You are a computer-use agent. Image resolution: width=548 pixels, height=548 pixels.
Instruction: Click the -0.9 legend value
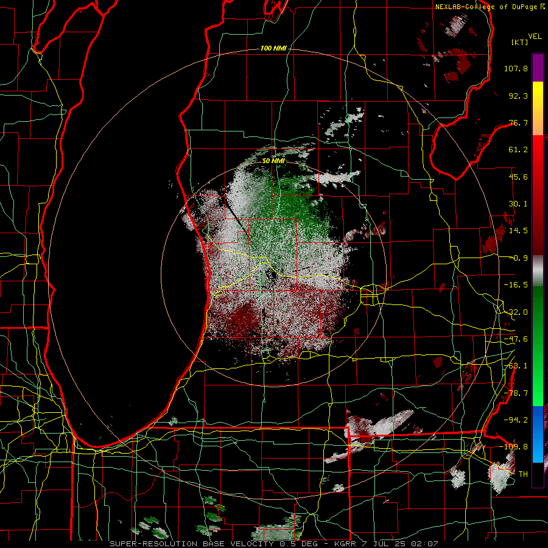pyautogui.click(x=518, y=258)
